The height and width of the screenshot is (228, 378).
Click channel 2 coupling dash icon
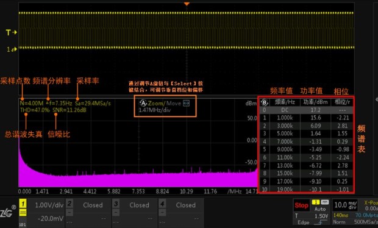pyautogui.click(x=70, y=212)
